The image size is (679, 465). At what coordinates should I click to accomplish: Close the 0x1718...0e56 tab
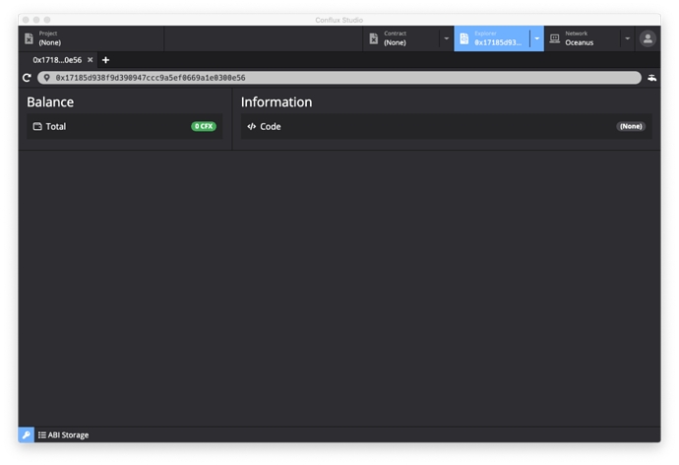(x=91, y=60)
